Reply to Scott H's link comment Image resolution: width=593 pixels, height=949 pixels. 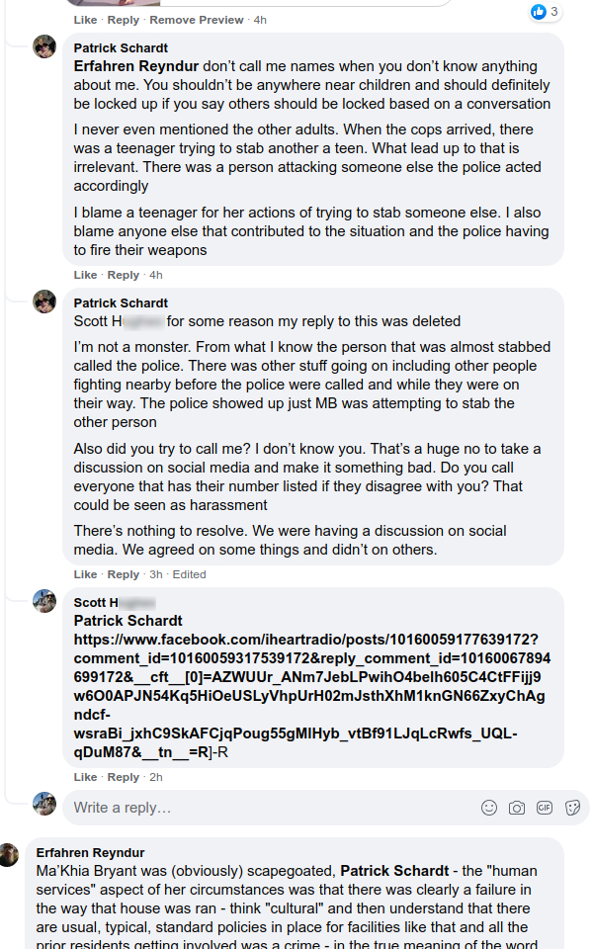[x=124, y=777]
